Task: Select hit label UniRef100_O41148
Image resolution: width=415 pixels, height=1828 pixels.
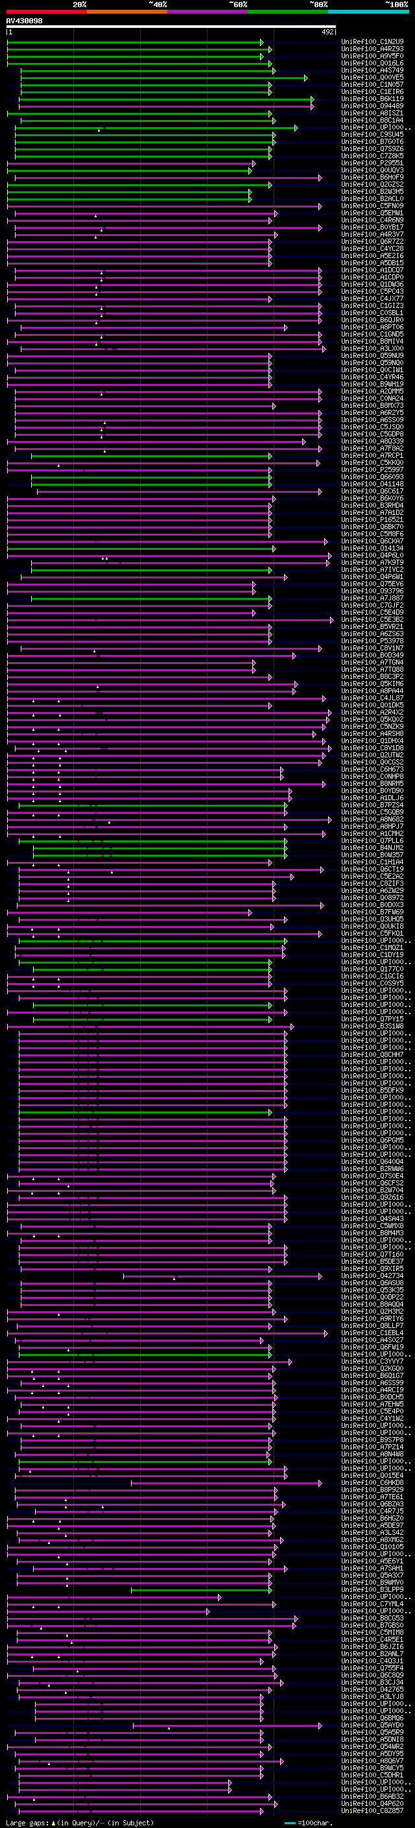Action: (372, 484)
